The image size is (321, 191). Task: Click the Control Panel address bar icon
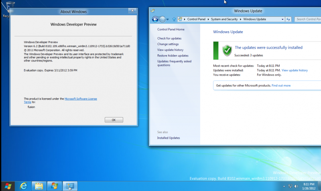(180, 19)
